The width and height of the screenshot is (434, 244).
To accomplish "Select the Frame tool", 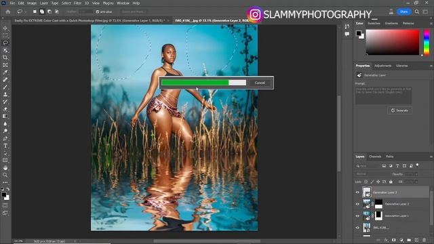I will [5, 65].
